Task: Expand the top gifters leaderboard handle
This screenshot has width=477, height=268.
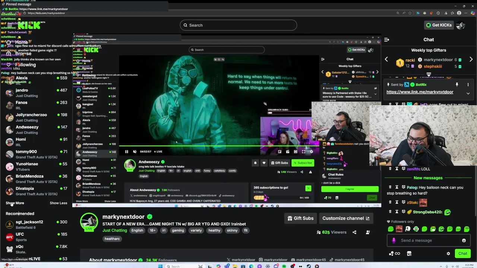Action: coord(429,74)
